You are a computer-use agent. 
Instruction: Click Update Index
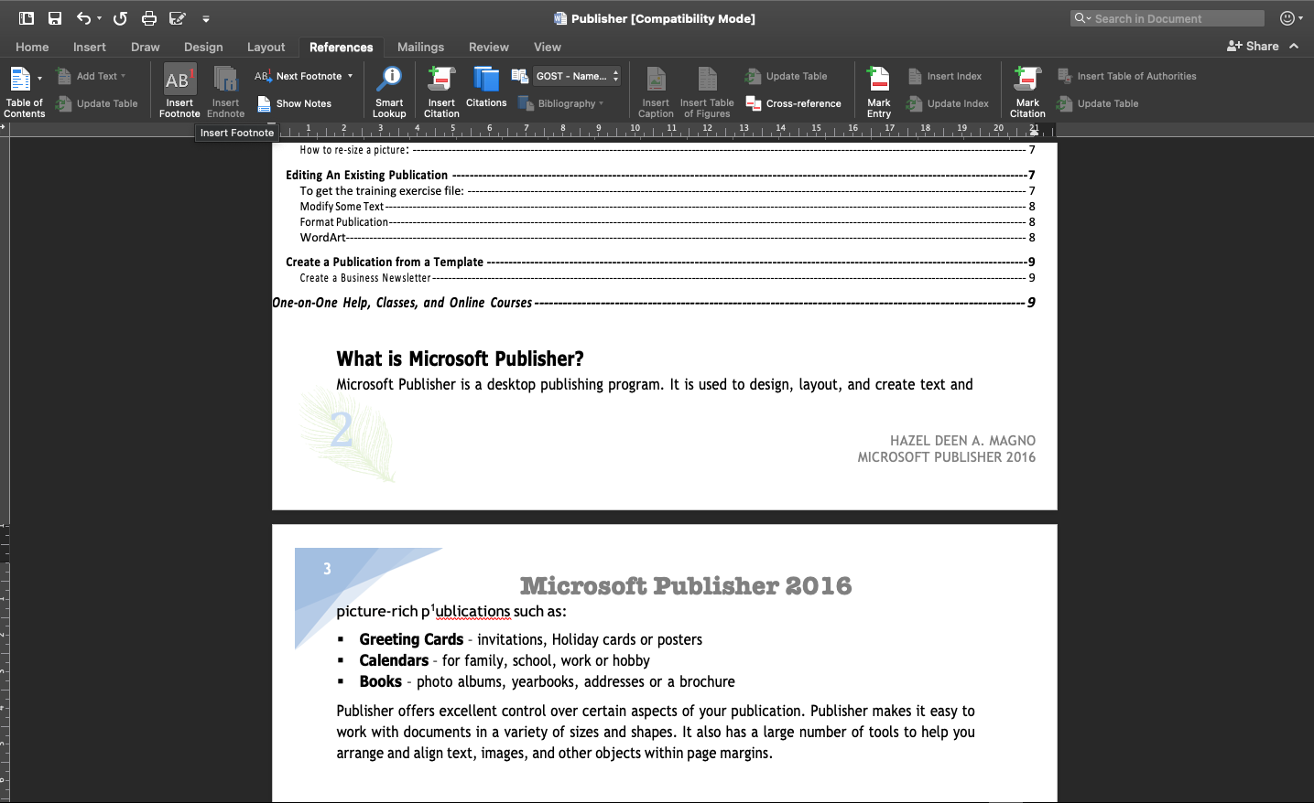pyautogui.click(x=948, y=103)
